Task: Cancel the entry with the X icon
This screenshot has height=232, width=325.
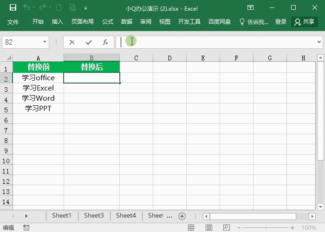Action: pos(72,42)
